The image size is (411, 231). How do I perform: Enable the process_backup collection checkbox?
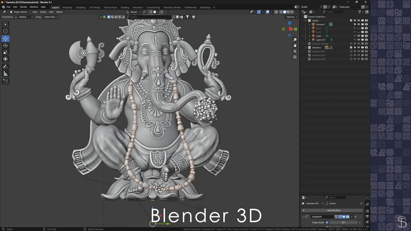pos(351,44)
